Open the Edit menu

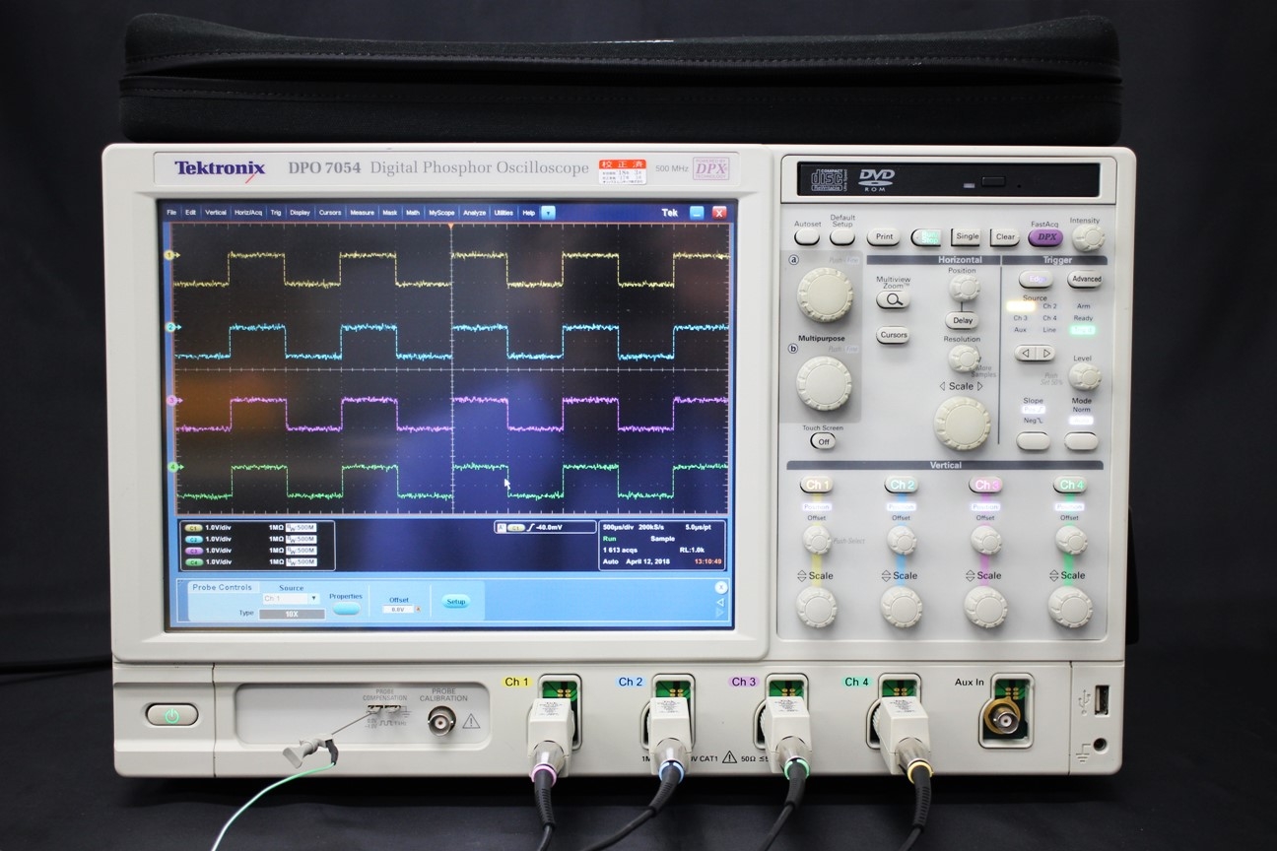pos(190,213)
